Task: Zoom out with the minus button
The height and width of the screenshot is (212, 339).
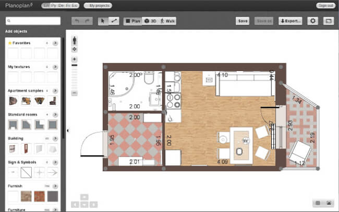Action: [75, 93]
